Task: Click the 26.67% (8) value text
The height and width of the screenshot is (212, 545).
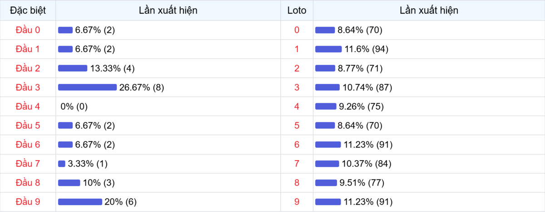Action: (141, 87)
